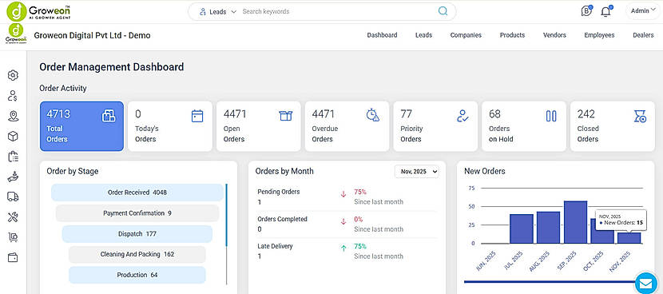Open the clipboard checklist sidebar icon

tap(13, 157)
